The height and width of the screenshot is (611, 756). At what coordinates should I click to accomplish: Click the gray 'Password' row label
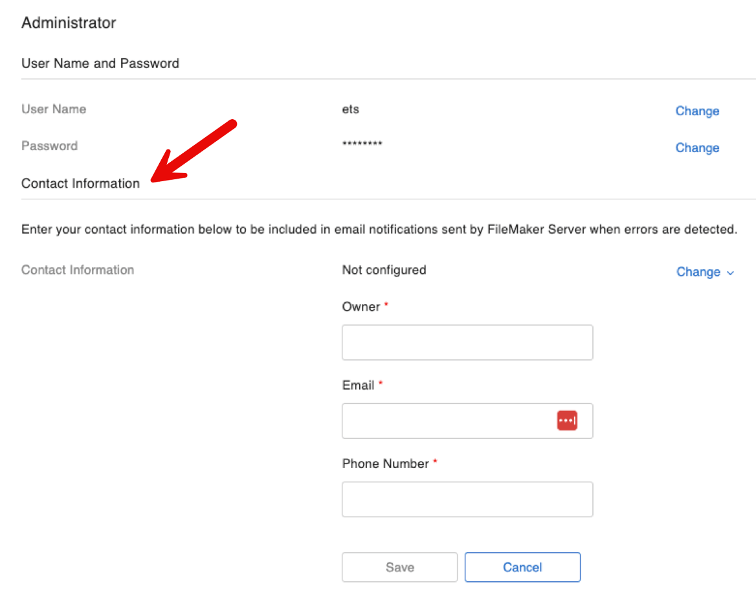tap(49, 146)
